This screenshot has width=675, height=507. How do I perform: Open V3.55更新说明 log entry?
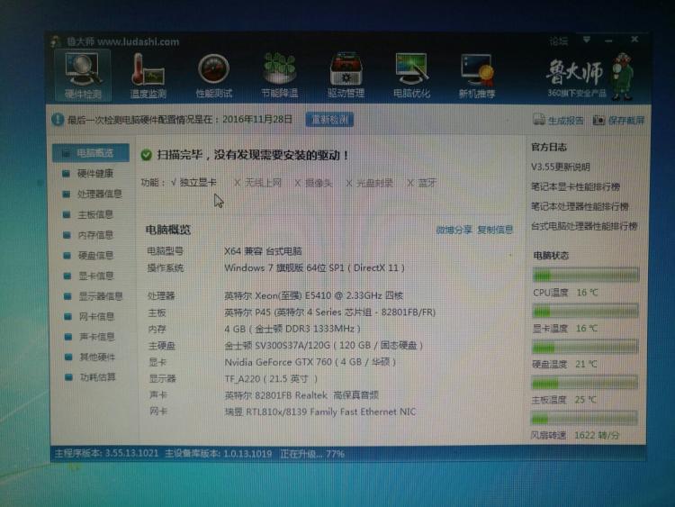tap(561, 167)
